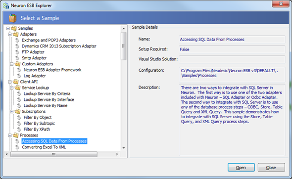
Task: Click the Select a Sample header bag icon
Action: pyautogui.click(x=13, y=18)
